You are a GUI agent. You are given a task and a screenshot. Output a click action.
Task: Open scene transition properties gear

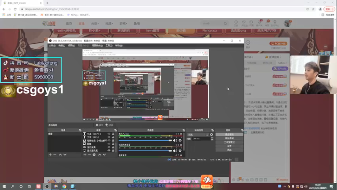(211, 135)
